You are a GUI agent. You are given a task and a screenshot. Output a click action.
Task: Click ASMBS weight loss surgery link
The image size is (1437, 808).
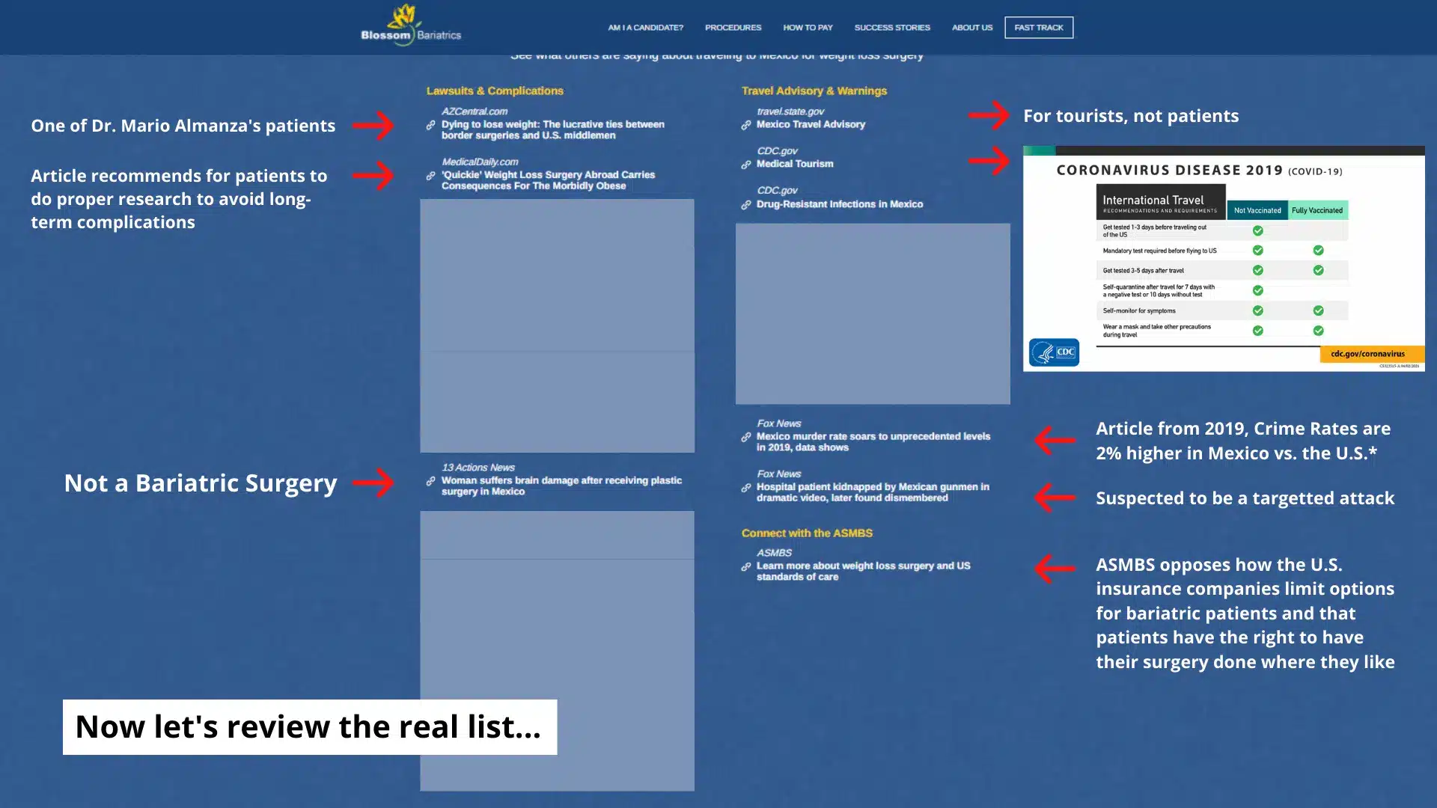(864, 570)
